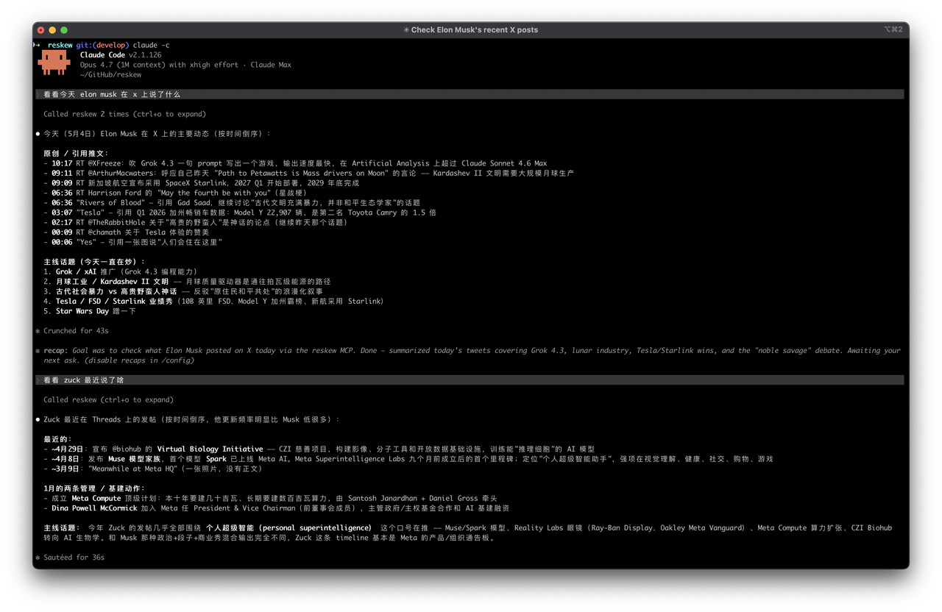
Task: Click the ⌥⌘2 shortcut indicator in the title bar
Action: coord(893,30)
